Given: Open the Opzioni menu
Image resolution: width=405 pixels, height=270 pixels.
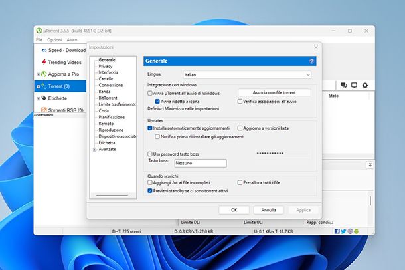Looking at the screenshot, I should (x=54, y=40).
